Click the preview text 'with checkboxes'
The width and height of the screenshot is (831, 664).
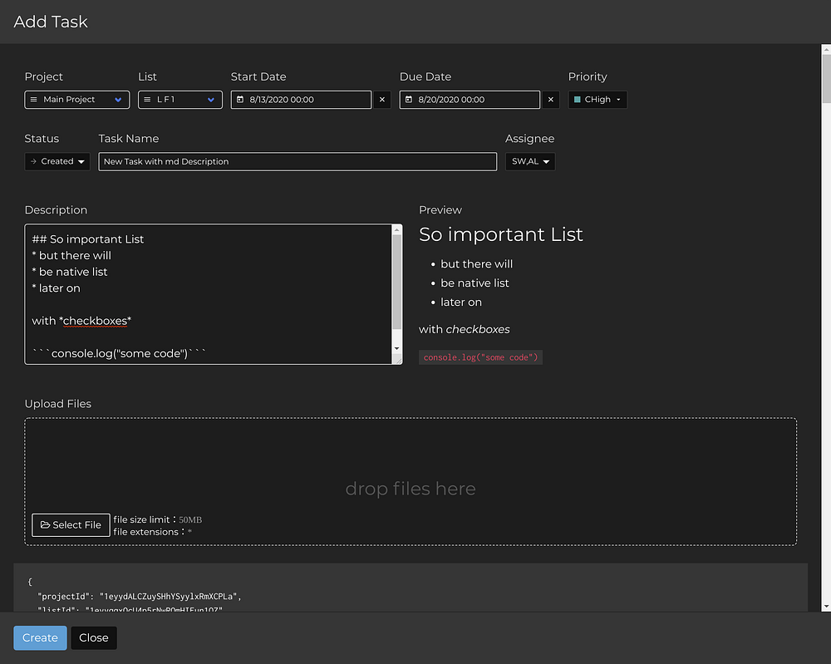click(x=465, y=329)
